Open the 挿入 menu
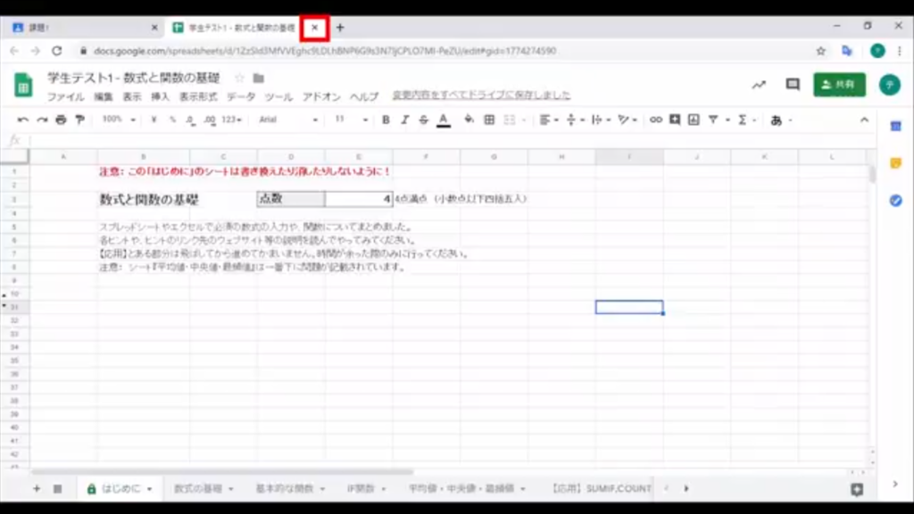This screenshot has height=514, width=914. click(x=160, y=96)
